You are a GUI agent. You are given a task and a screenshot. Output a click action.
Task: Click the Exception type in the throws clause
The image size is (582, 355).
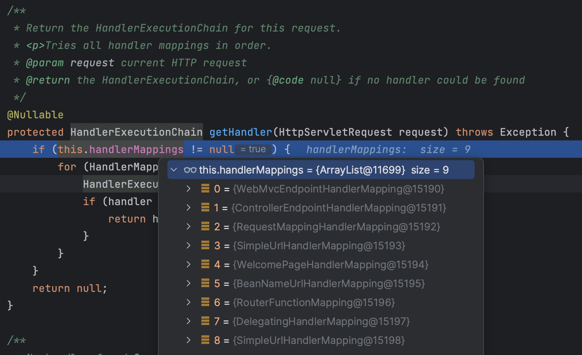pyautogui.click(x=528, y=132)
